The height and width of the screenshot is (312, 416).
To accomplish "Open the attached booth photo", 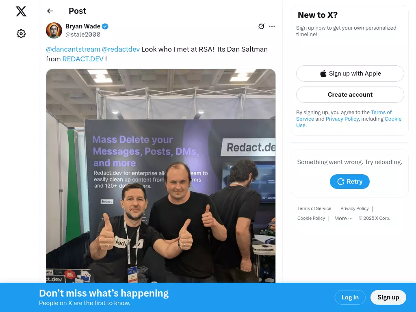I will 161,175.
